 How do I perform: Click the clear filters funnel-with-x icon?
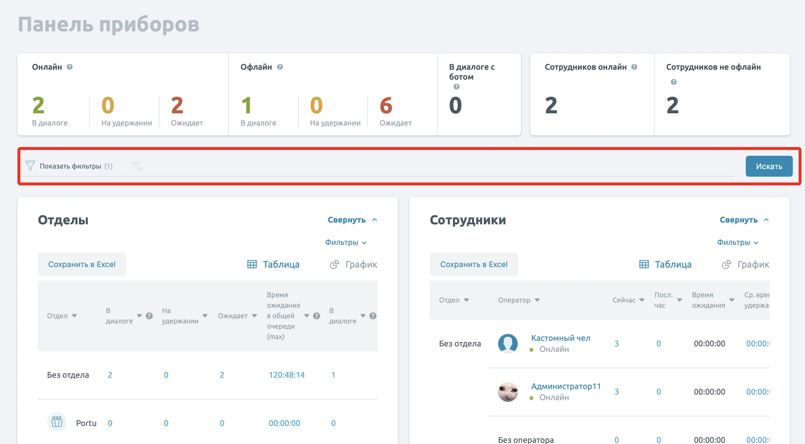click(x=136, y=166)
